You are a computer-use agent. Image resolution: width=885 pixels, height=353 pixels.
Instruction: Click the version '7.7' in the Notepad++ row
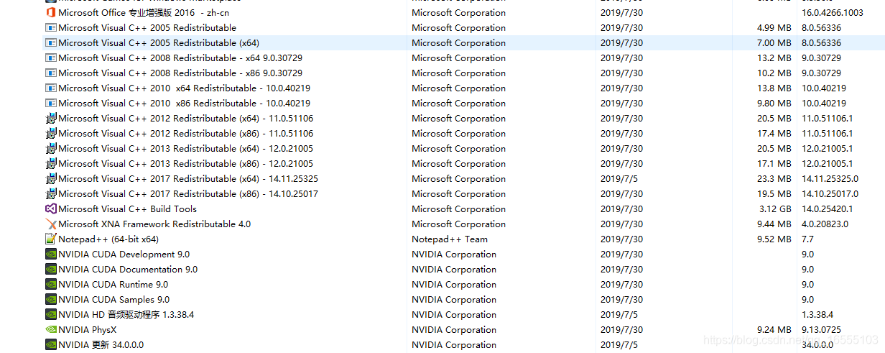pos(807,239)
